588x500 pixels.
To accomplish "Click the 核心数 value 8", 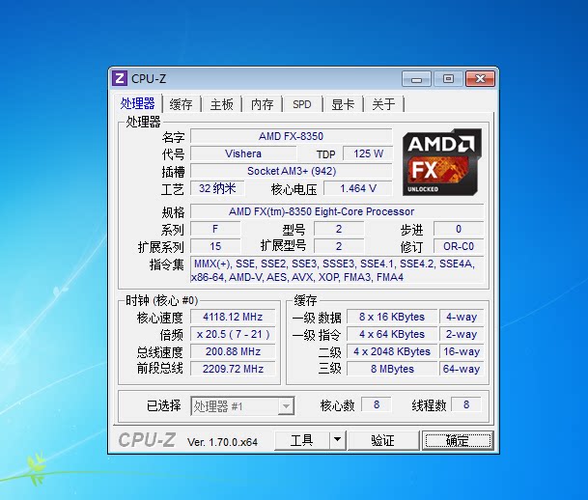I will click(x=377, y=404).
